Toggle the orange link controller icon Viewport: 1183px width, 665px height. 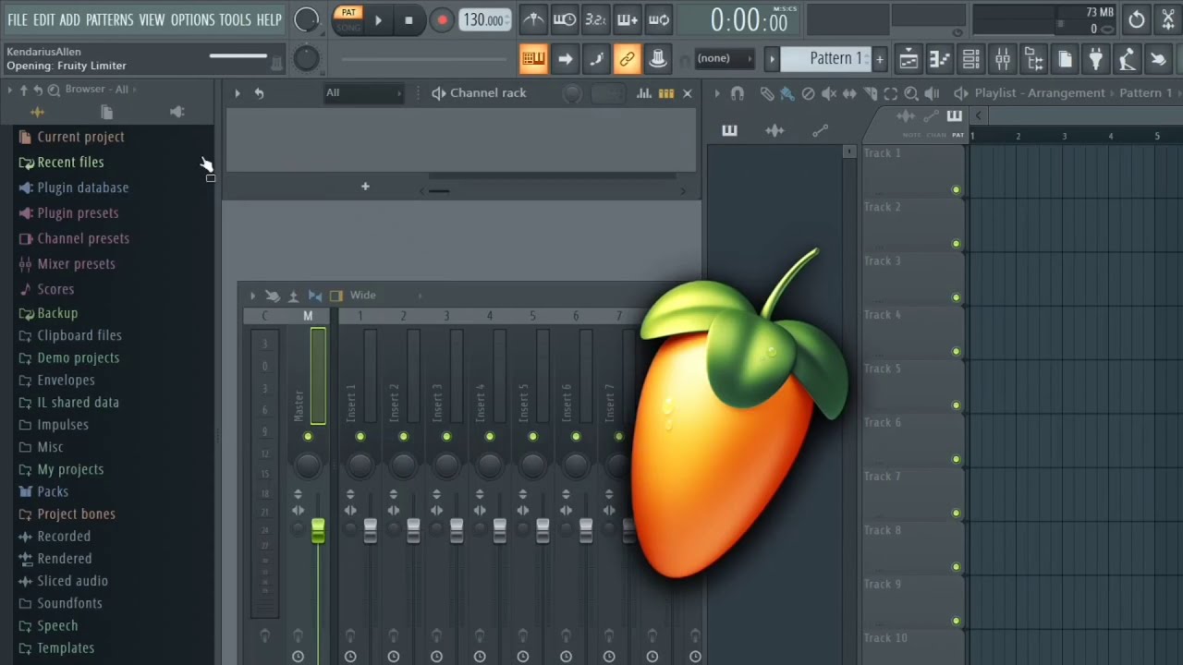(x=628, y=59)
